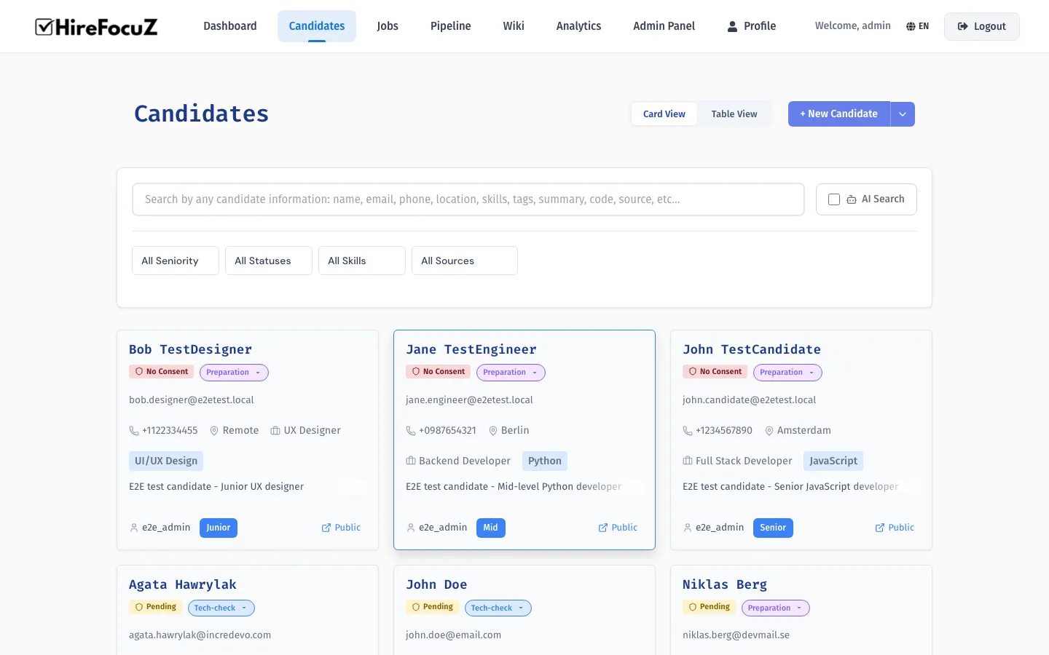Click the location pin near Amsterdam
This screenshot has width=1049, height=655.
769,430
